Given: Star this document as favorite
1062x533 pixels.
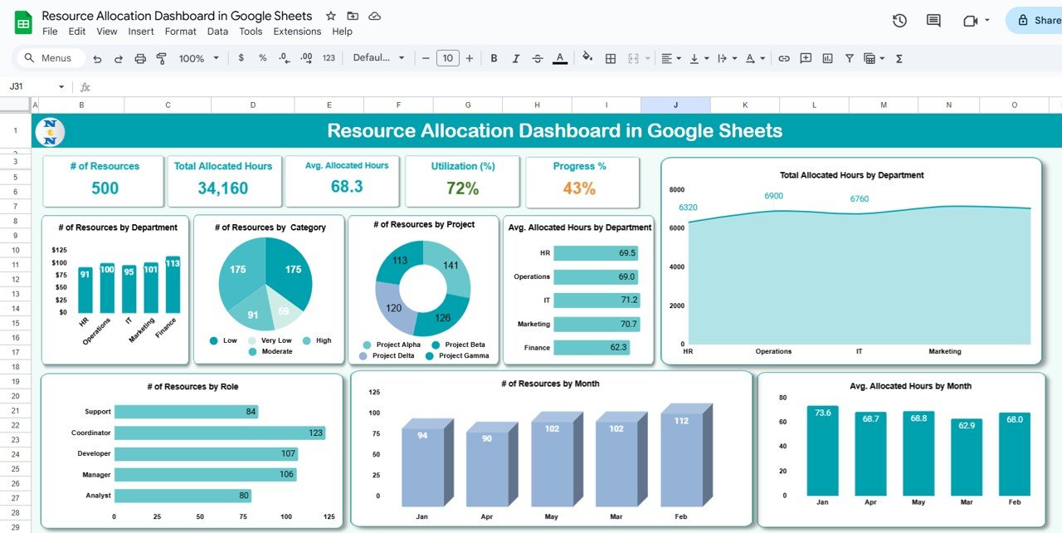Looking at the screenshot, I should (x=331, y=16).
